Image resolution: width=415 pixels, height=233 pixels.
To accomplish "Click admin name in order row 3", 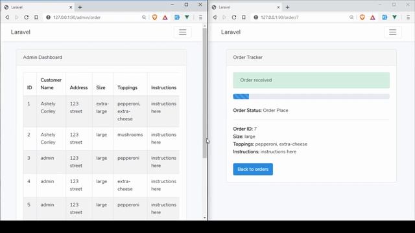I will 47,158.
